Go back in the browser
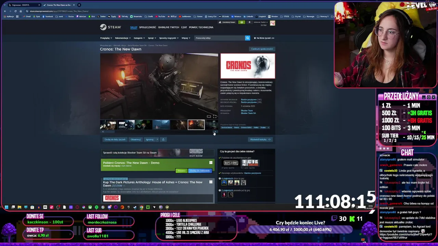 coord(5,11)
